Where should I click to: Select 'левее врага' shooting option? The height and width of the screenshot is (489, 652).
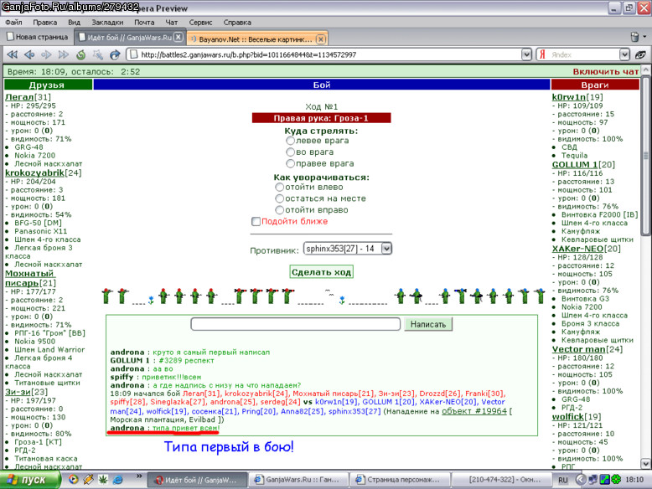click(x=290, y=141)
